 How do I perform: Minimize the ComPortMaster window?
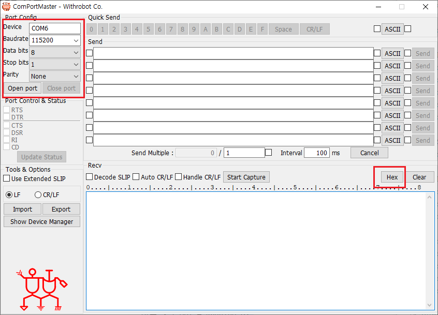click(x=378, y=7)
